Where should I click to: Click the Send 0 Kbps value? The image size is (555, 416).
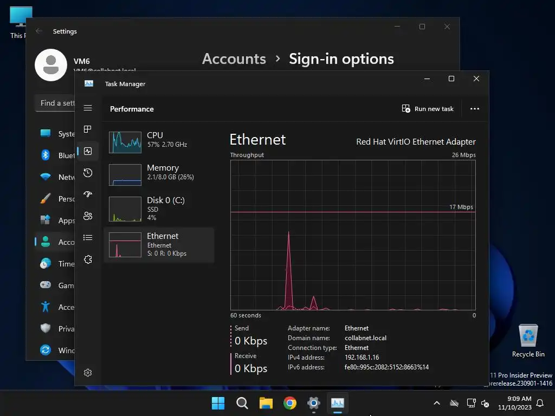[251, 341]
